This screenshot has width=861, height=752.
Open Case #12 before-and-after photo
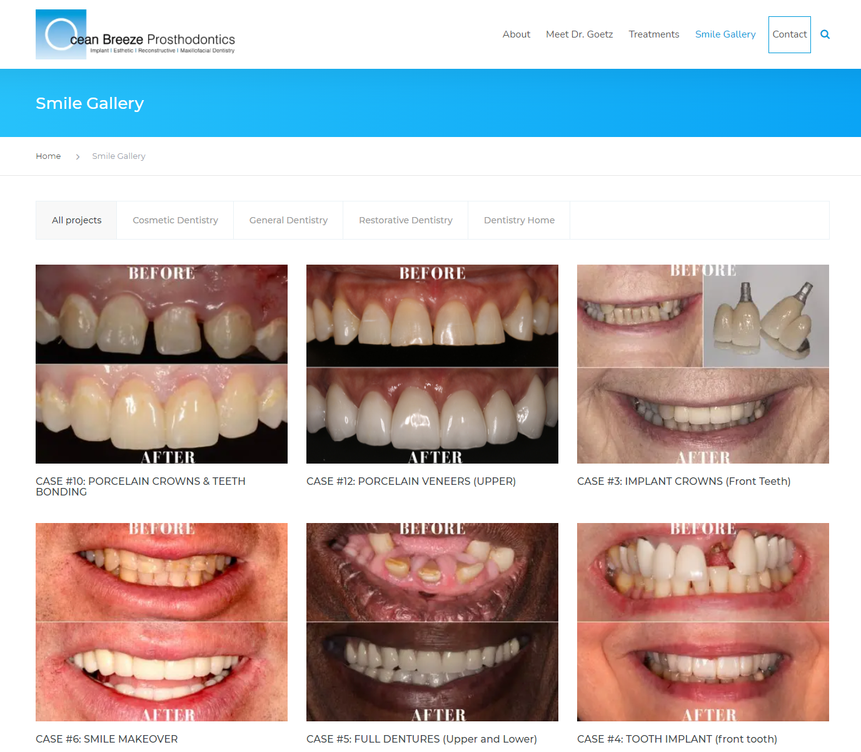432,363
